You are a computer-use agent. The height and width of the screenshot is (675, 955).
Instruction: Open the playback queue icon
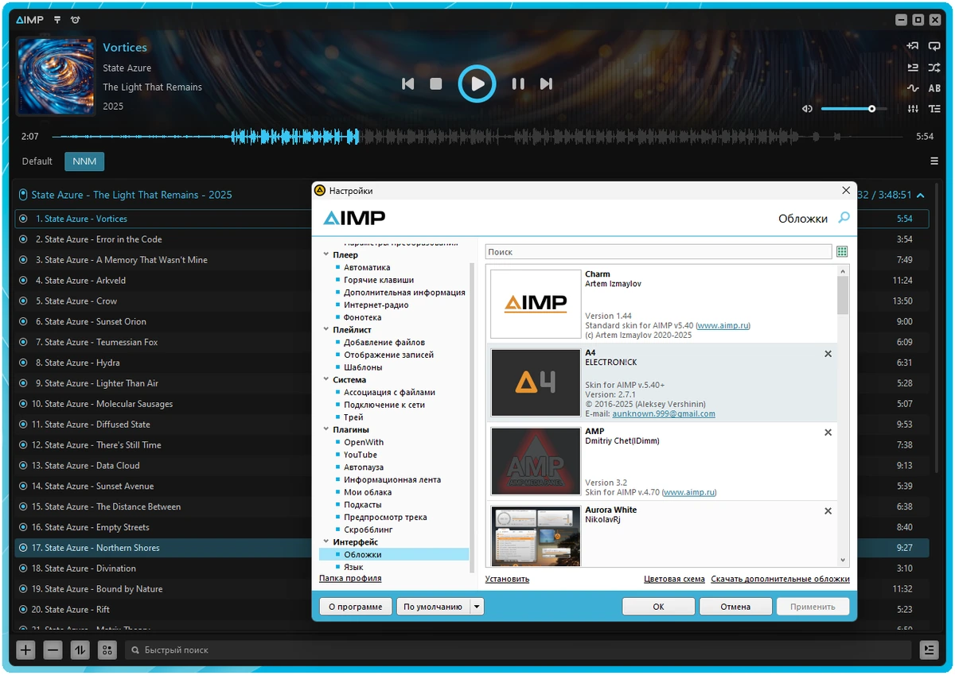pyautogui.click(x=913, y=68)
